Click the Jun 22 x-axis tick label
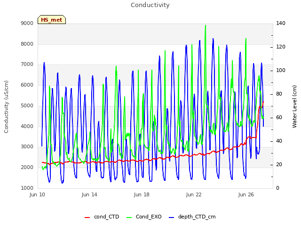This screenshot has width=301, height=226. point(194,194)
